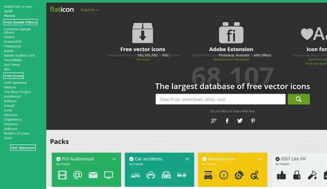Open Octave sidebar link
This screenshot has width=327, height=189.
(9, 37)
